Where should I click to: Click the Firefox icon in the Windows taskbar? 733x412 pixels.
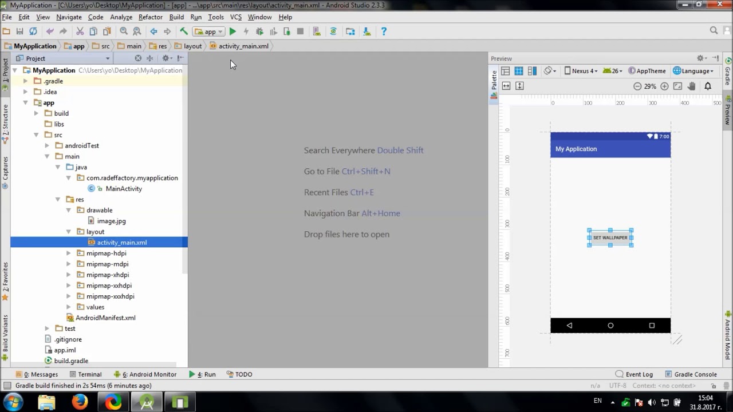[80, 402]
